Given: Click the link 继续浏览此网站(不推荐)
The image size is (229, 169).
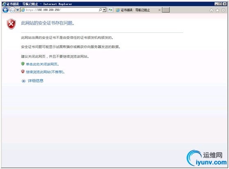Looking at the screenshot, I should click(x=45, y=72).
